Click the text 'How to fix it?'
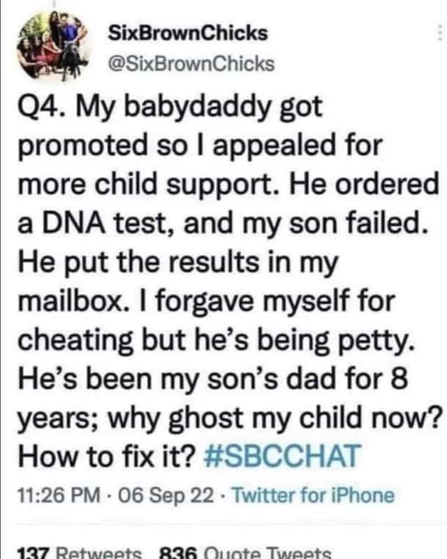 click(107, 456)
